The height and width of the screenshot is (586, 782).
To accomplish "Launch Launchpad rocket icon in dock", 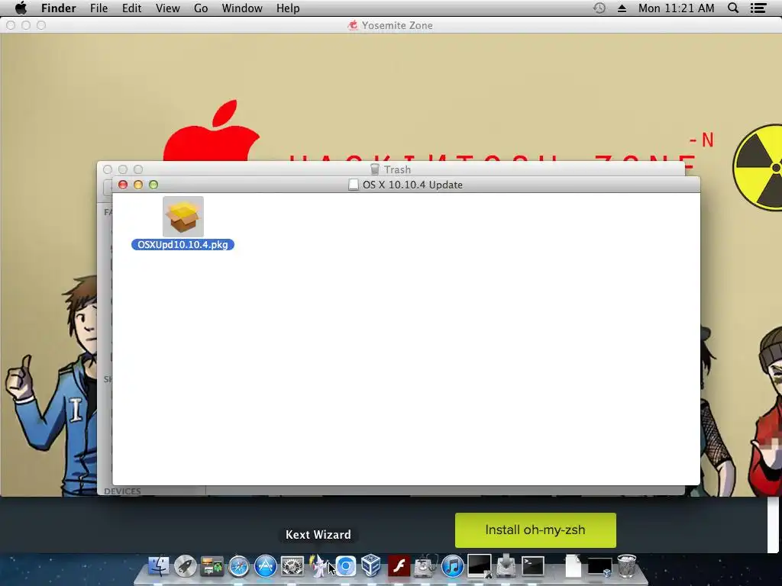I will [186, 567].
